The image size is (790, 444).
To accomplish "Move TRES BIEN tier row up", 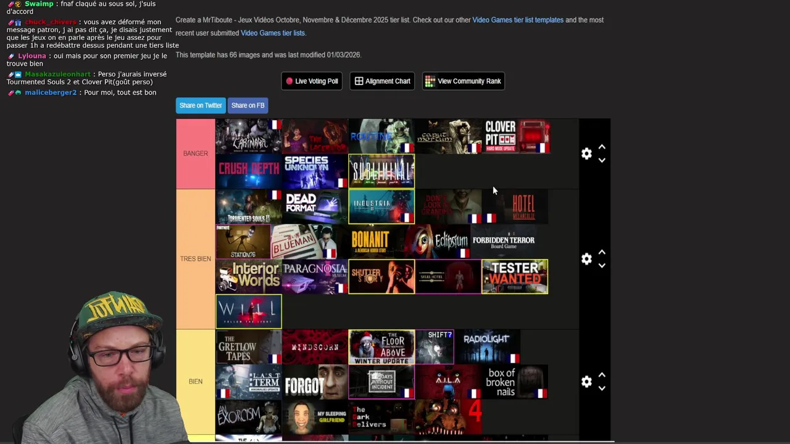I will point(602,253).
